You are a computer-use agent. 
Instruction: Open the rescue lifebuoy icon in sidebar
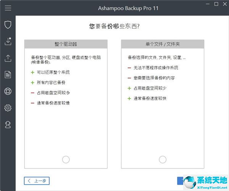[8, 91]
